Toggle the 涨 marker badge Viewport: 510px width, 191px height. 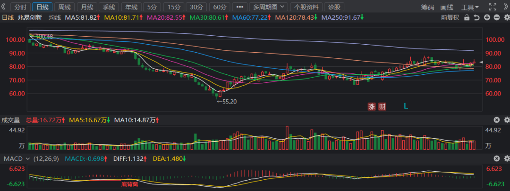tap(372, 106)
